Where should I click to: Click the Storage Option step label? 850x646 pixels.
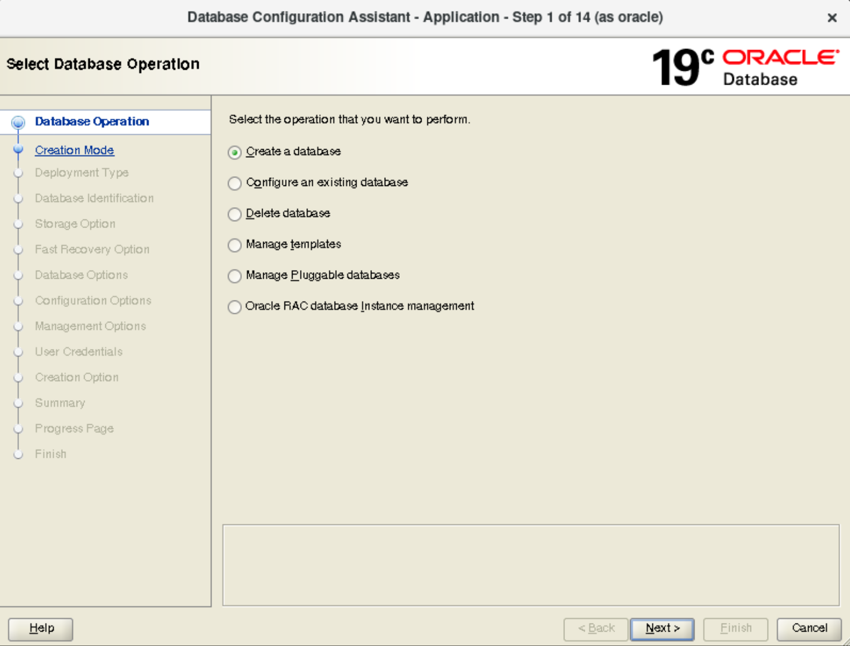tap(75, 224)
